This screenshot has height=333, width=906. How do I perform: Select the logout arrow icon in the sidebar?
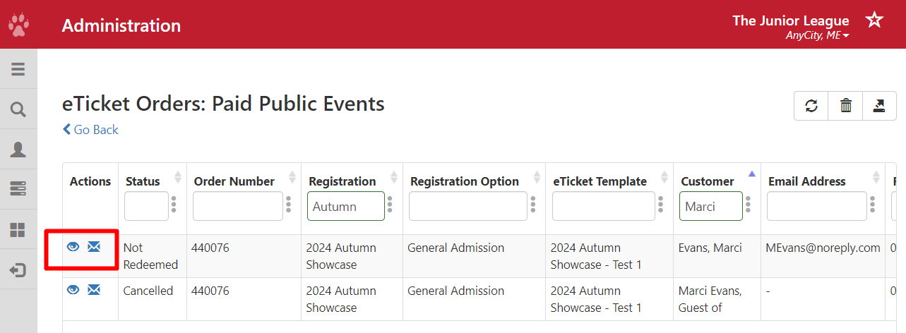pos(18,270)
